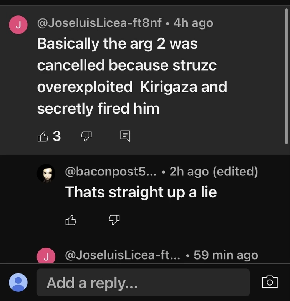The image size is (290, 301).
Task: Tap the "59 min ago" timestamp
Action: tap(226, 255)
